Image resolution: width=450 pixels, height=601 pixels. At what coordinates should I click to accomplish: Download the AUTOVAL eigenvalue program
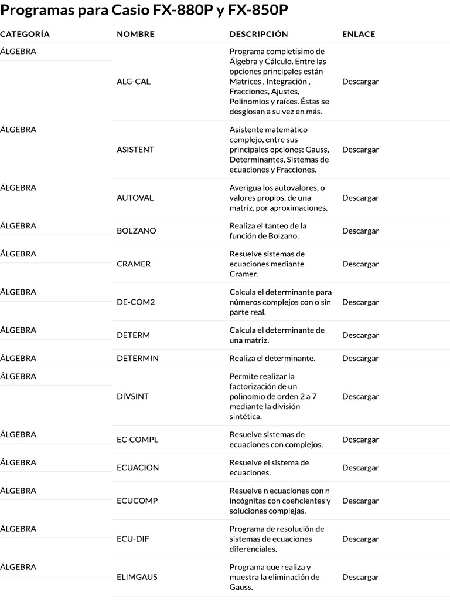(x=360, y=198)
